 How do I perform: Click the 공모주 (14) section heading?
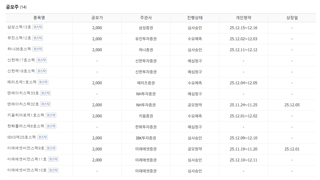tap(16, 7)
